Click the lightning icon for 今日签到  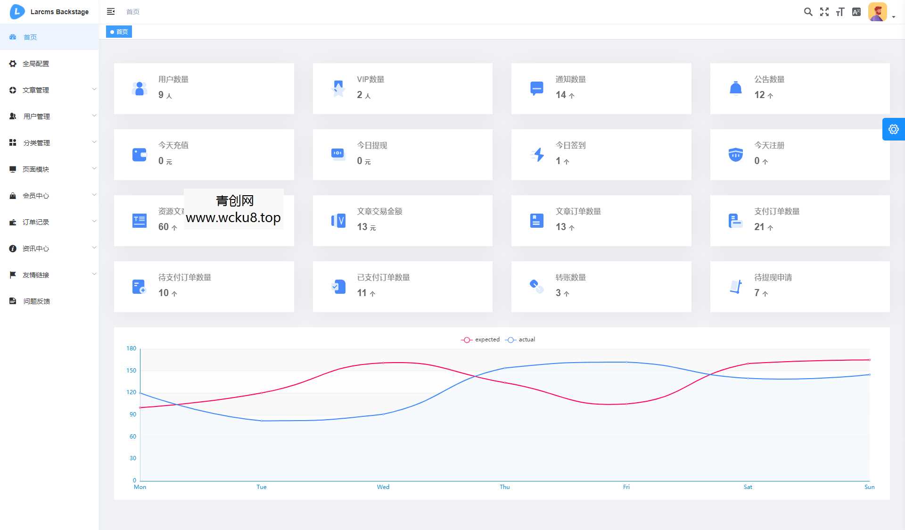tap(537, 154)
